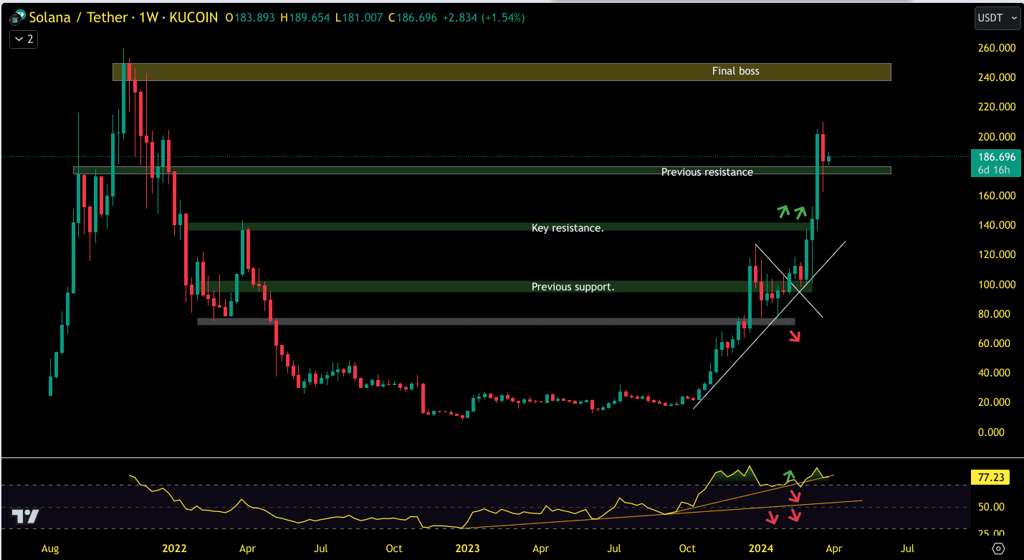Click the 2023 label on time axis
Viewport: 1024px width, 560px height.
(x=467, y=549)
